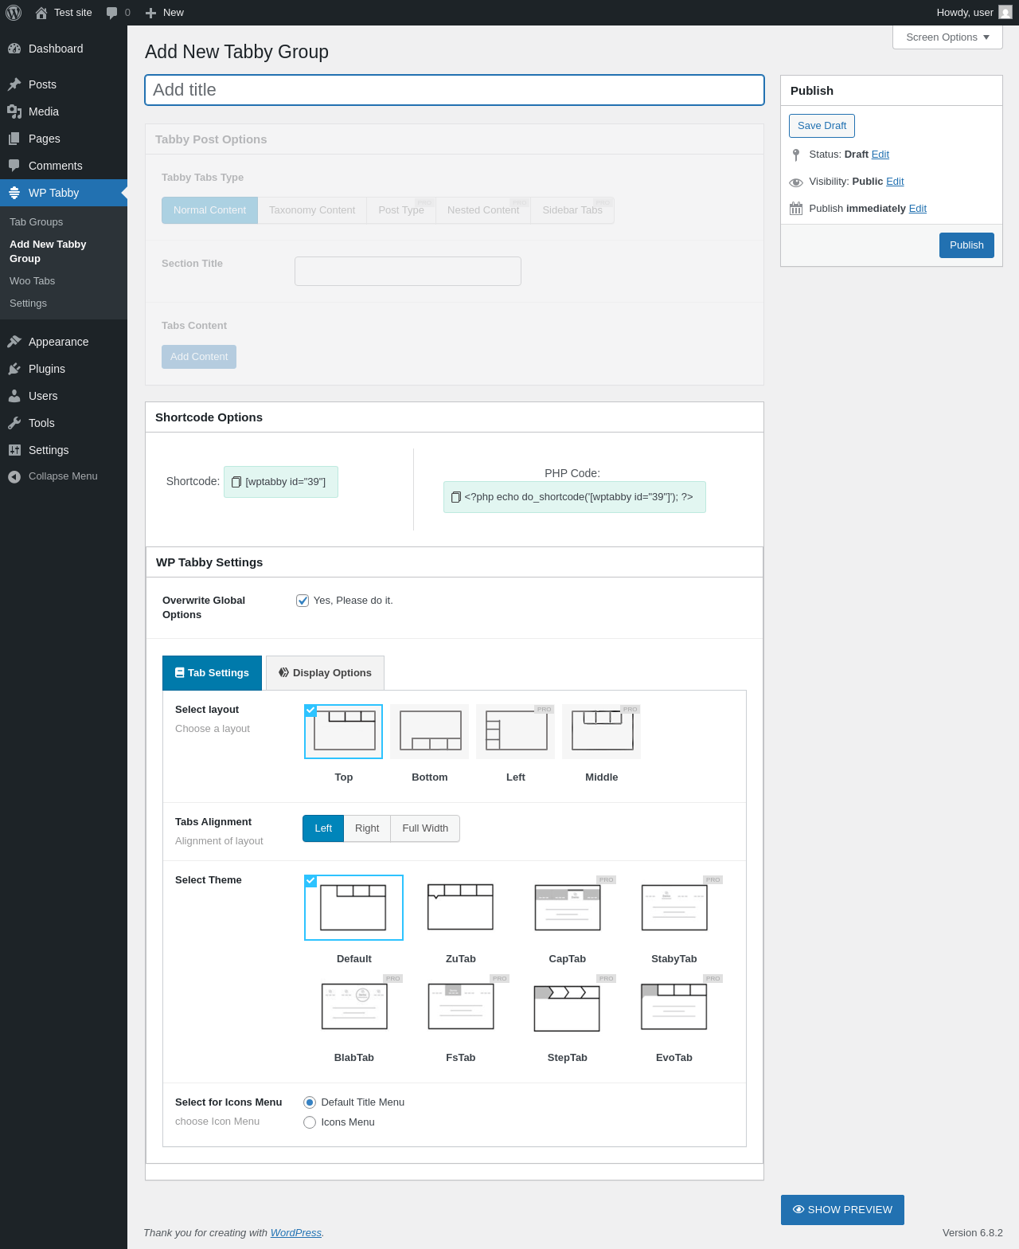This screenshot has width=1019, height=1249.
Task: Click the comments bubble icon in admin bar
Action: click(112, 13)
